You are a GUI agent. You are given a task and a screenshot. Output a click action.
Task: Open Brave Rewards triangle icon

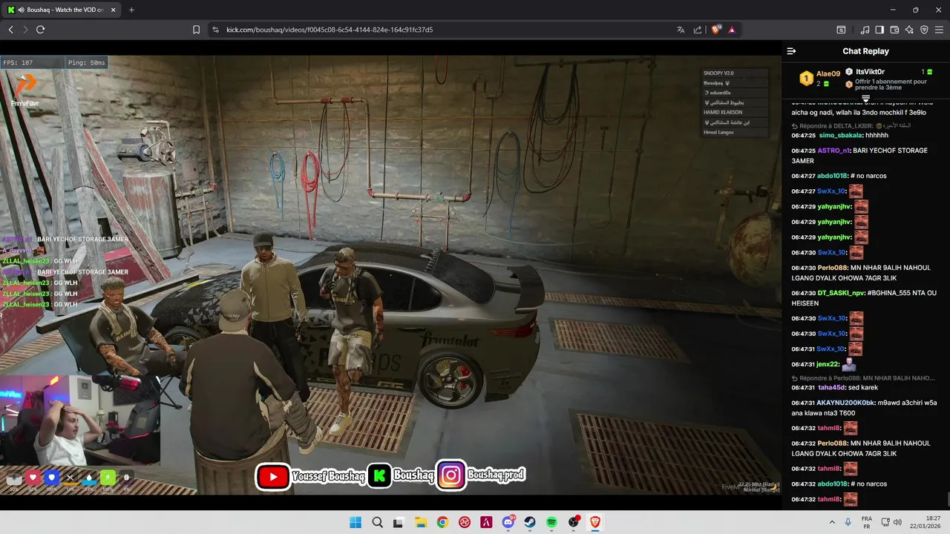click(x=732, y=30)
